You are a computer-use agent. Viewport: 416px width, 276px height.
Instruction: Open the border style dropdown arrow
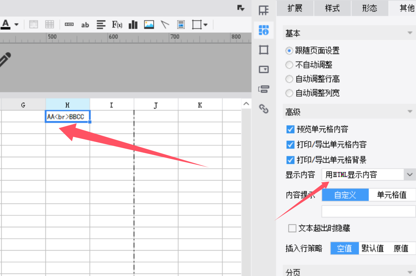[x=205, y=25]
